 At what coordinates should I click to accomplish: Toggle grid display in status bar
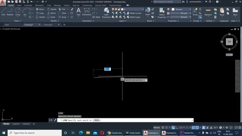[163, 128]
